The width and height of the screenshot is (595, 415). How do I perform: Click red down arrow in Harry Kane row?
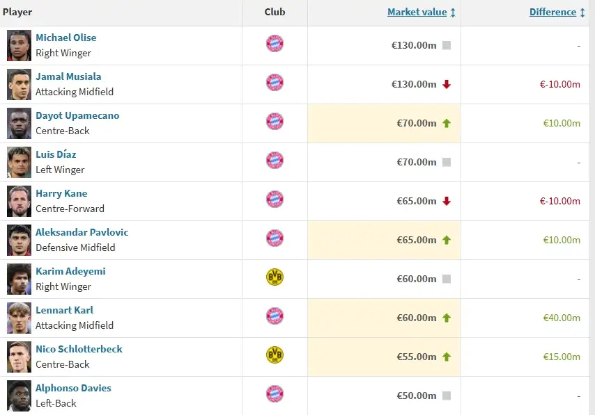click(447, 201)
